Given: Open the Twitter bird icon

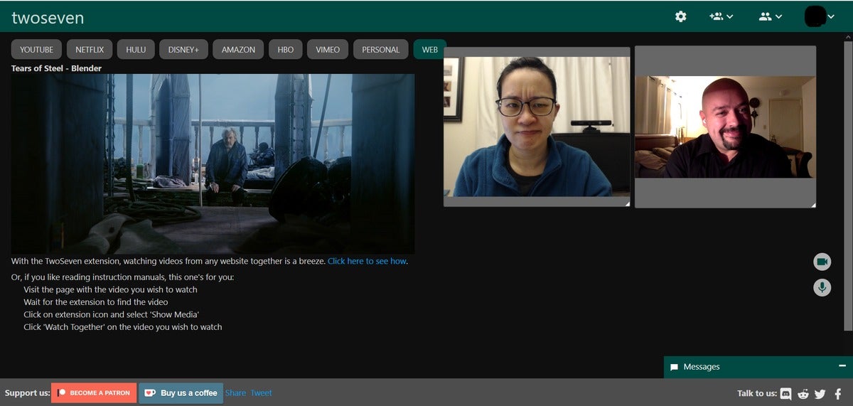Looking at the screenshot, I should (820, 393).
